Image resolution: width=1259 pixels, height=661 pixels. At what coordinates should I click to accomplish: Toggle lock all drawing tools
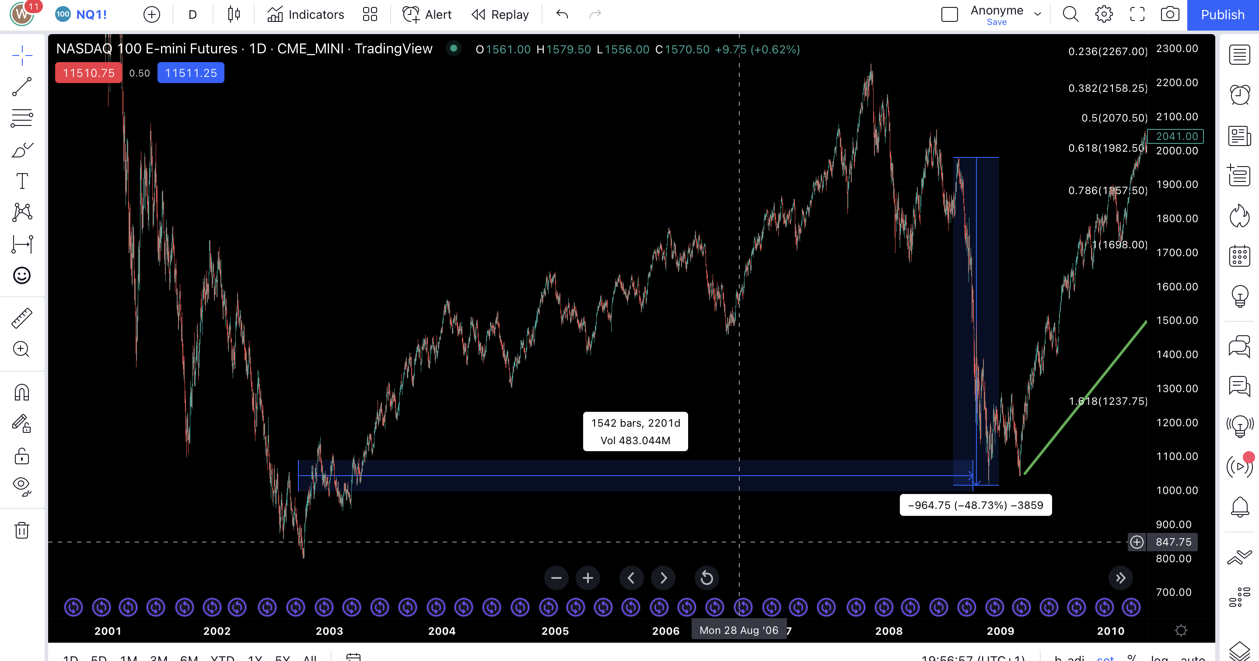click(x=21, y=456)
